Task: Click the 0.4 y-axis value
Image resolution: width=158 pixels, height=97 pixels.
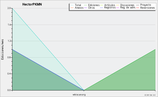Action: click(x=9, y=74)
